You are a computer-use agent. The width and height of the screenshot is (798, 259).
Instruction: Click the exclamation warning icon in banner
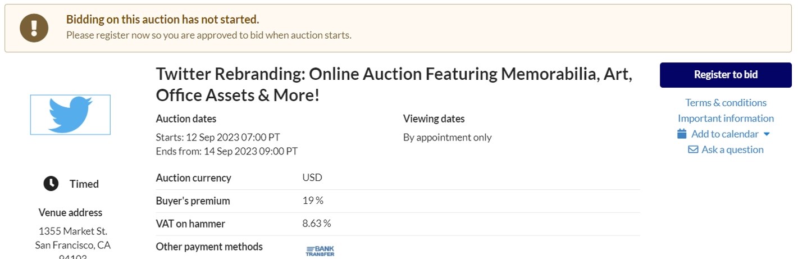[34, 28]
